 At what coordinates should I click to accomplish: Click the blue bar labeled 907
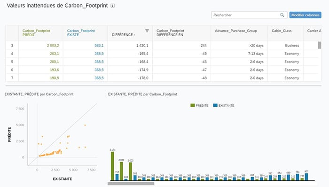click(x=306, y=177)
